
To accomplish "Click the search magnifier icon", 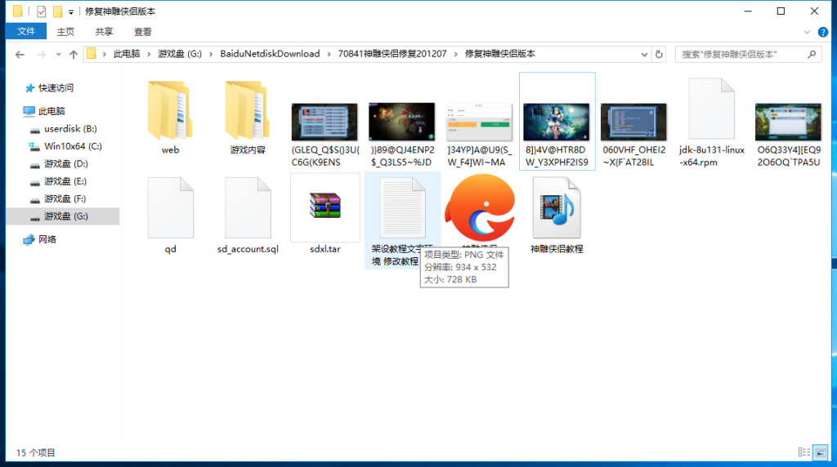I will pos(812,55).
